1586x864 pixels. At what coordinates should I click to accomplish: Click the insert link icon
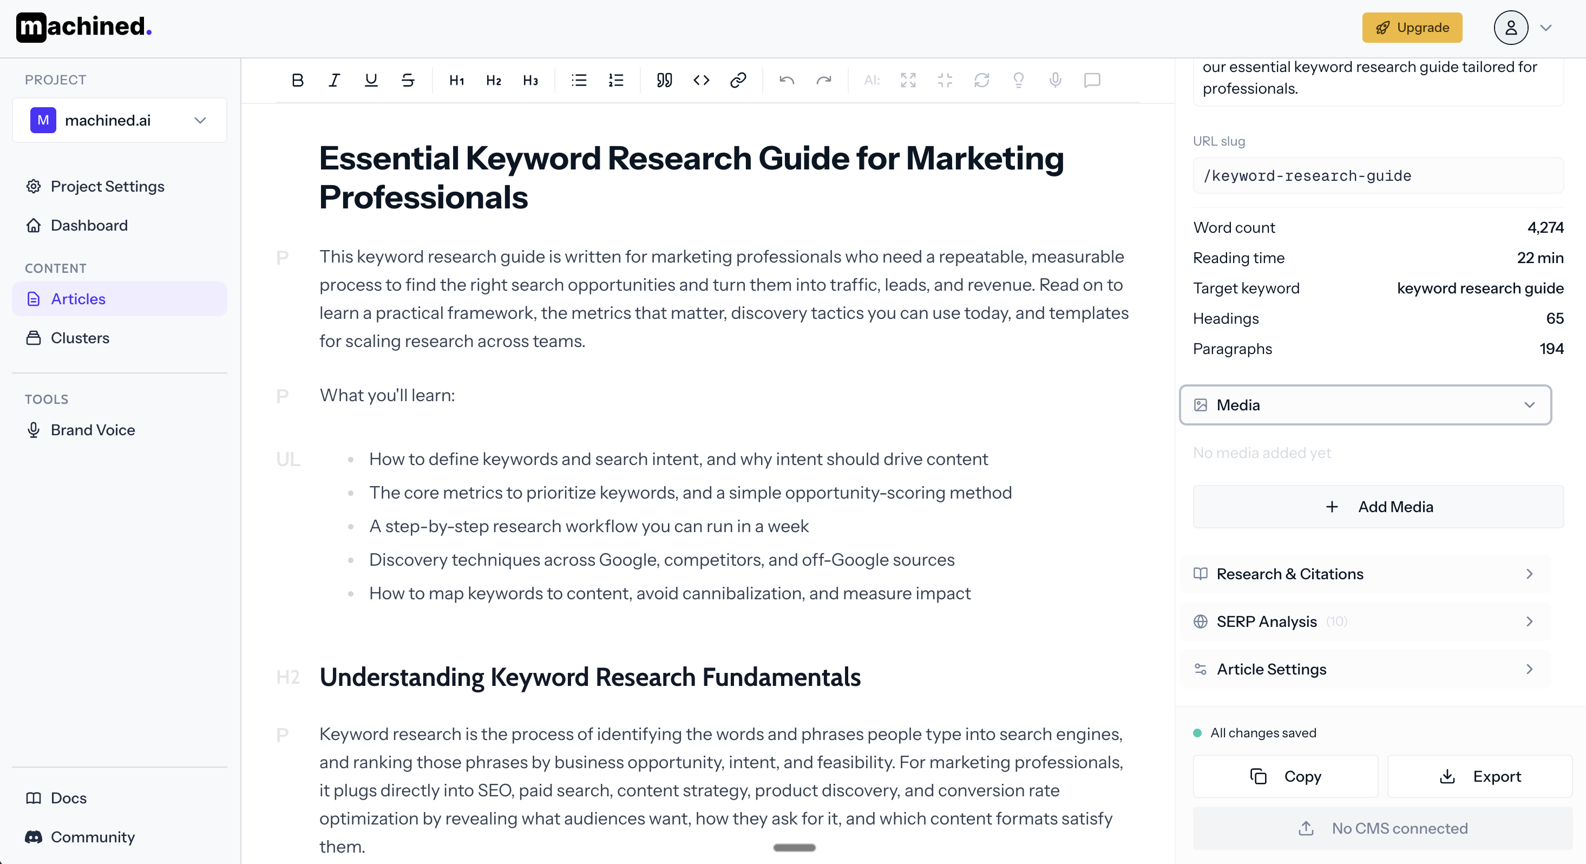[738, 80]
